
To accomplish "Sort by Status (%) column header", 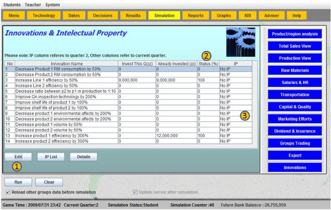I will tap(208, 63).
